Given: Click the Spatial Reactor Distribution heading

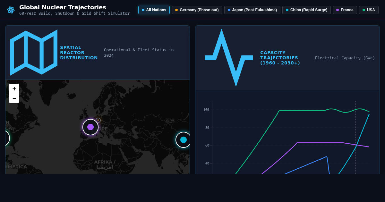Looking at the screenshot, I should click(79, 53).
